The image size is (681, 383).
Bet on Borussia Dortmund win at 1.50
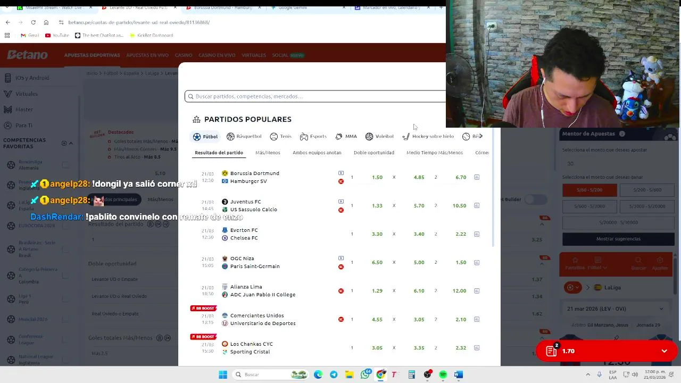(x=377, y=177)
